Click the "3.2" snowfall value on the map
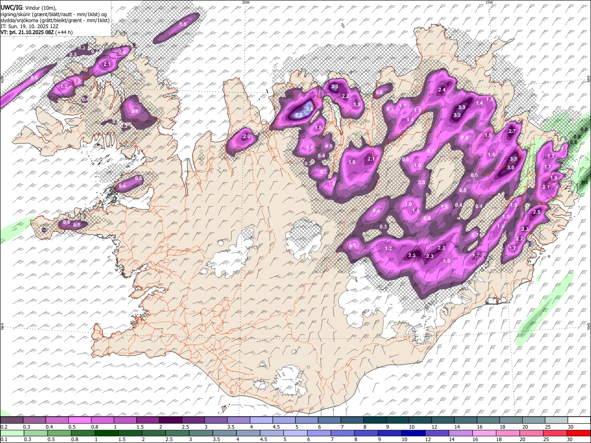The width and height of the screenshot is (591, 443). 458,115
